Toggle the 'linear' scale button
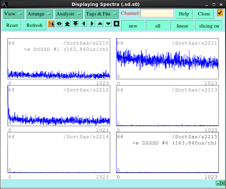 pyautogui.click(x=182, y=26)
